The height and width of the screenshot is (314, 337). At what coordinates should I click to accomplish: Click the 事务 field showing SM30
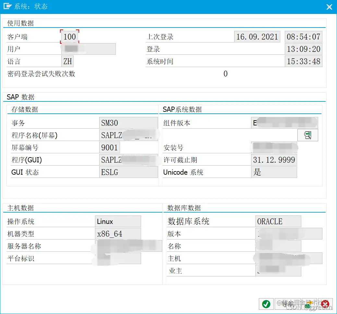(128, 123)
